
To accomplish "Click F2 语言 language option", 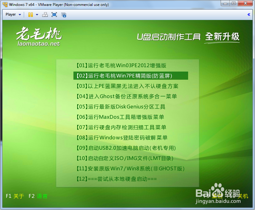I will [x=38, y=196].
